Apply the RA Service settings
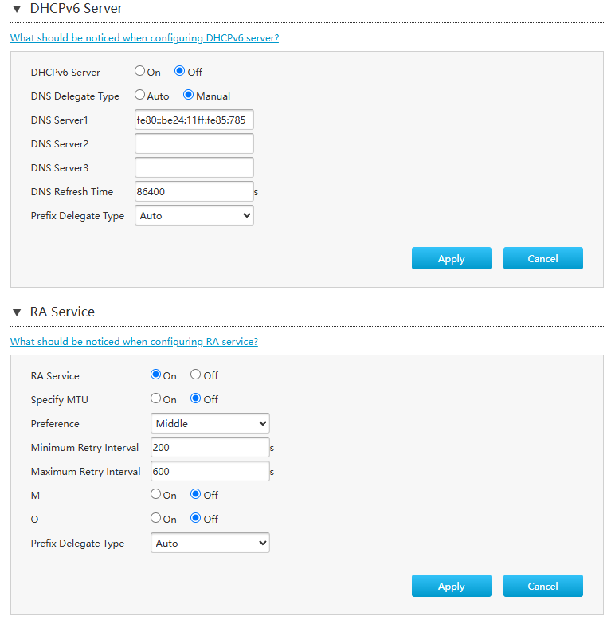 point(451,587)
